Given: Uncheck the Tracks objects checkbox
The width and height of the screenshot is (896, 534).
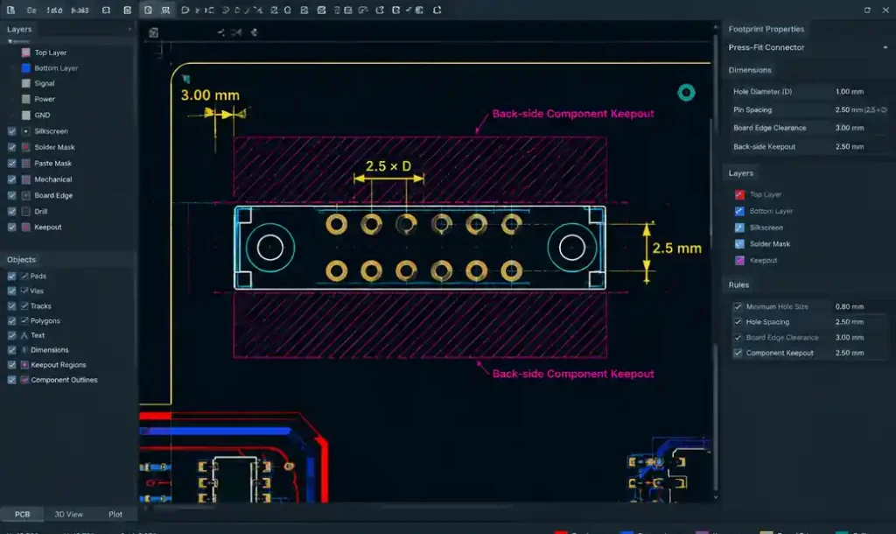Looking at the screenshot, I should pyautogui.click(x=12, y=306).
